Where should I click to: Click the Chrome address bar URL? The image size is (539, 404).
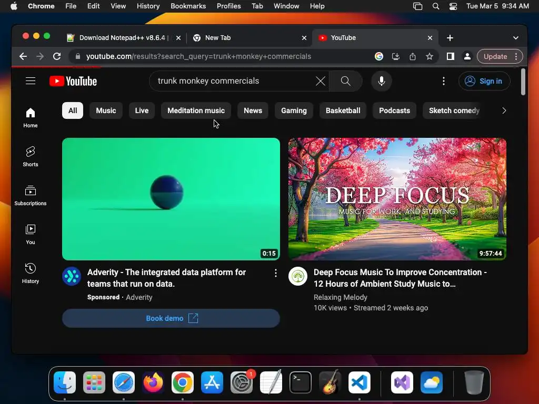[198, 56]
